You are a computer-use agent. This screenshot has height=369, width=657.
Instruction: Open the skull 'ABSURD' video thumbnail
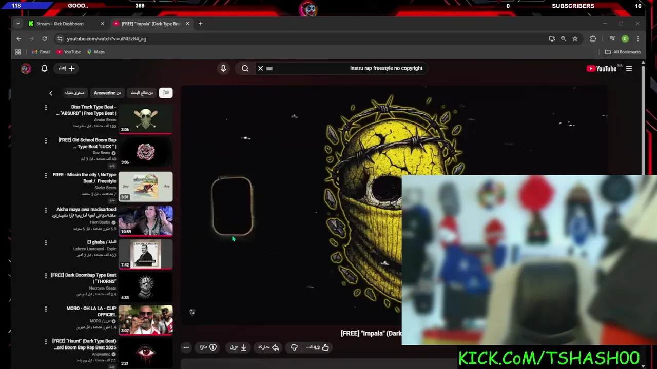click(146, 118)
